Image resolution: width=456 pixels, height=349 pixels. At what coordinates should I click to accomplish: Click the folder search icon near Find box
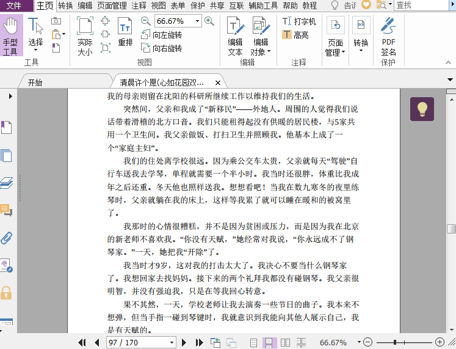coord(381,5)
